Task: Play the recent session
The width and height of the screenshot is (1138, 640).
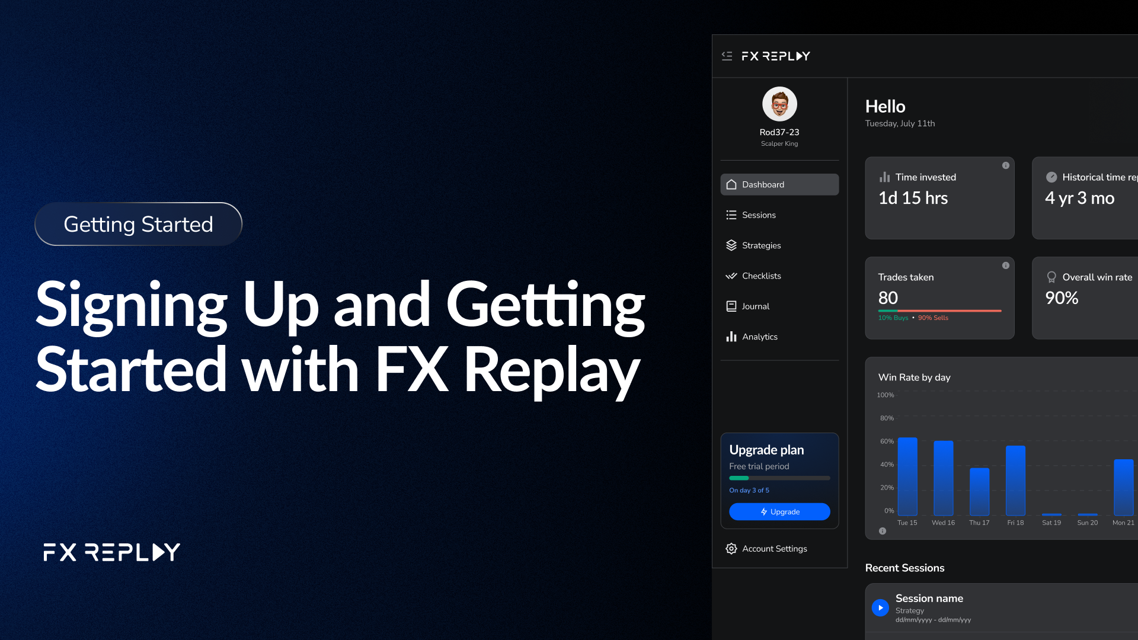Action: click(880, 607)
